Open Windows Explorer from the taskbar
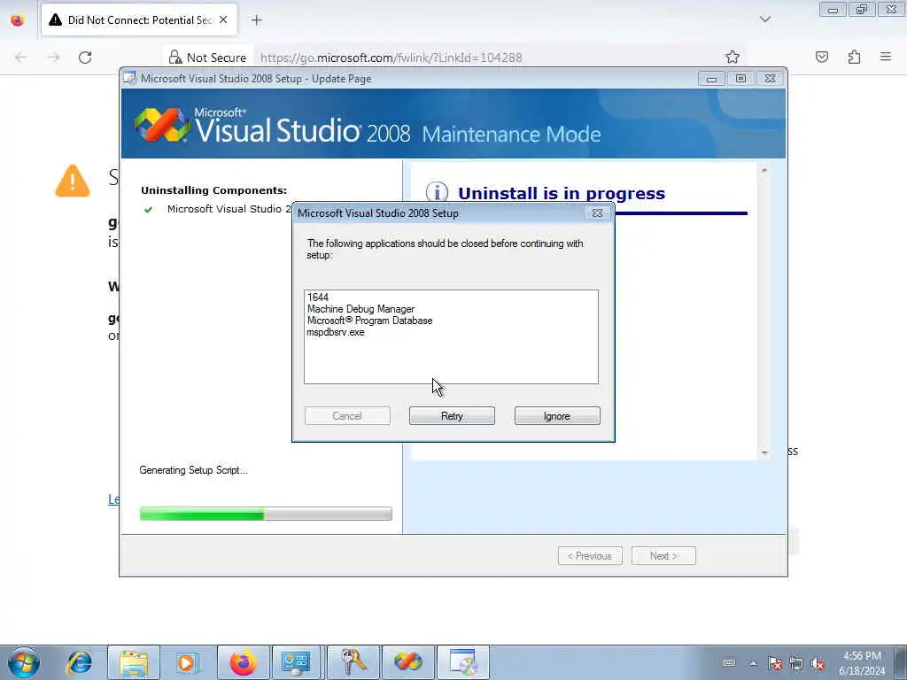This screenshot has width=907, height=680. (x=134, y=662)
